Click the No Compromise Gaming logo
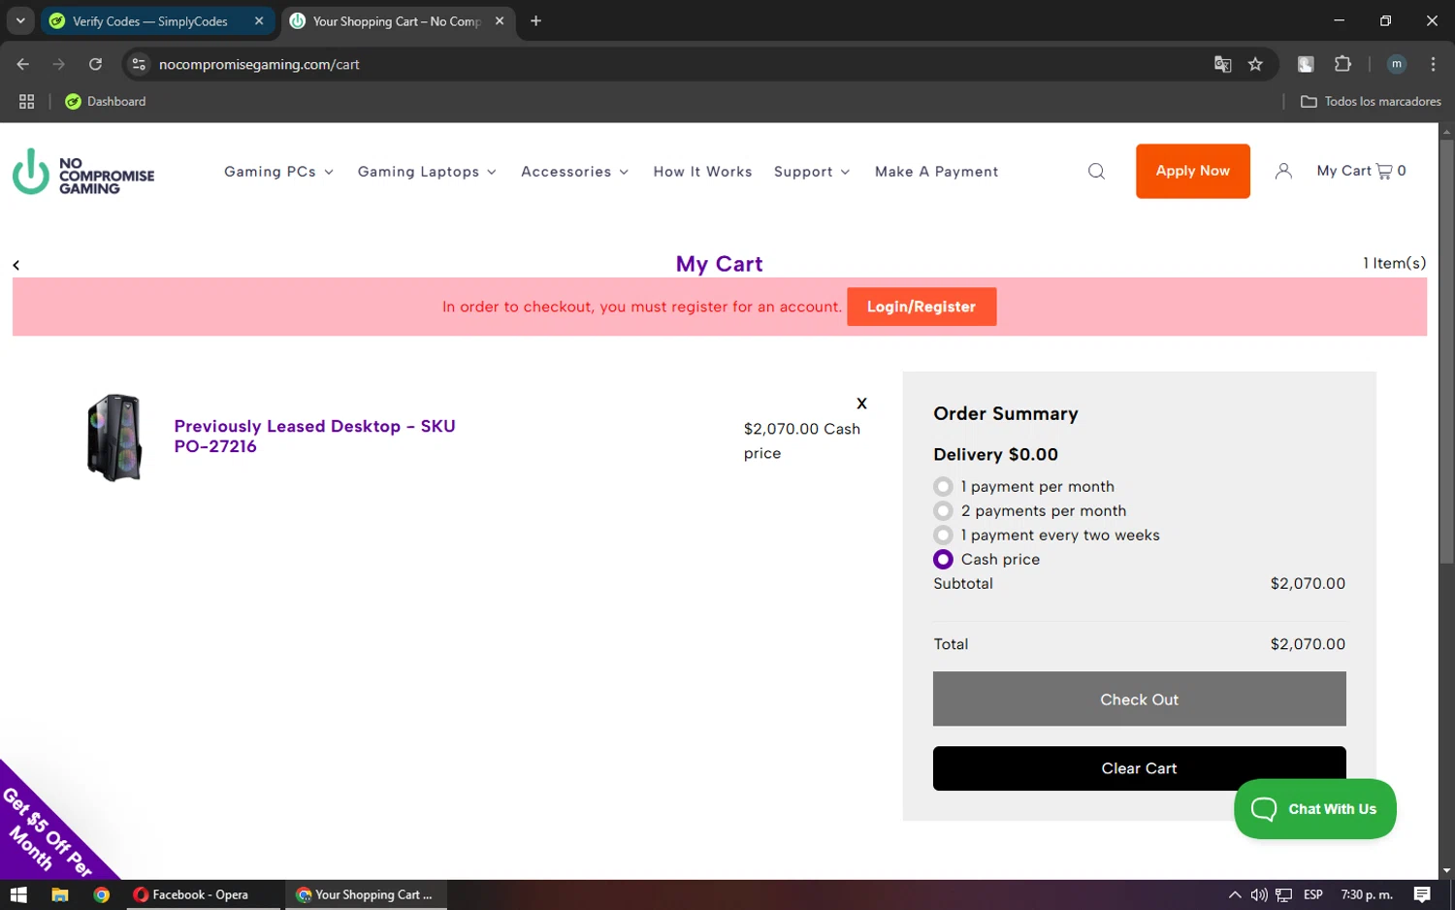Image resolution: width=1455 pixels, height=910 pixels. coord(83,172)
